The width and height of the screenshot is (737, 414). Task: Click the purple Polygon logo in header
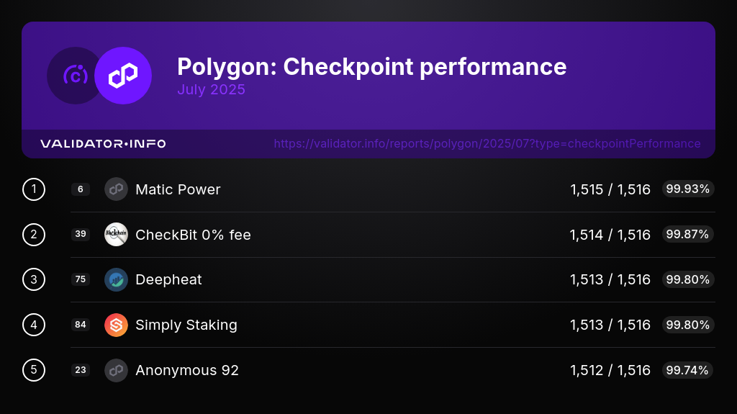tap(123, 76)
